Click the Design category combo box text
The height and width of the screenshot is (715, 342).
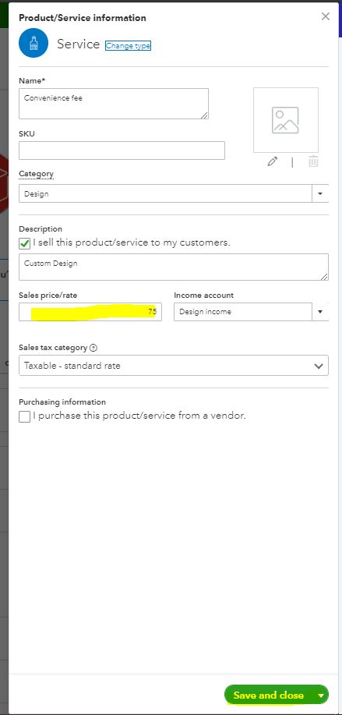coord(165,194)
